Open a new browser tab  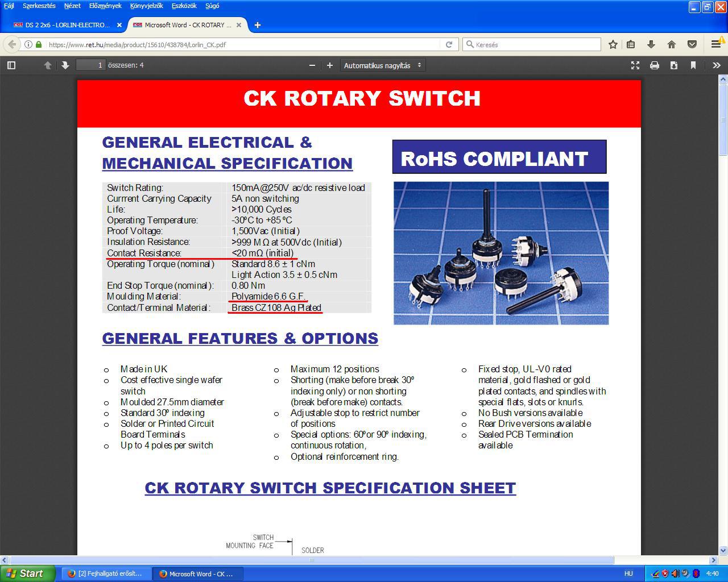tap(258, 25)
